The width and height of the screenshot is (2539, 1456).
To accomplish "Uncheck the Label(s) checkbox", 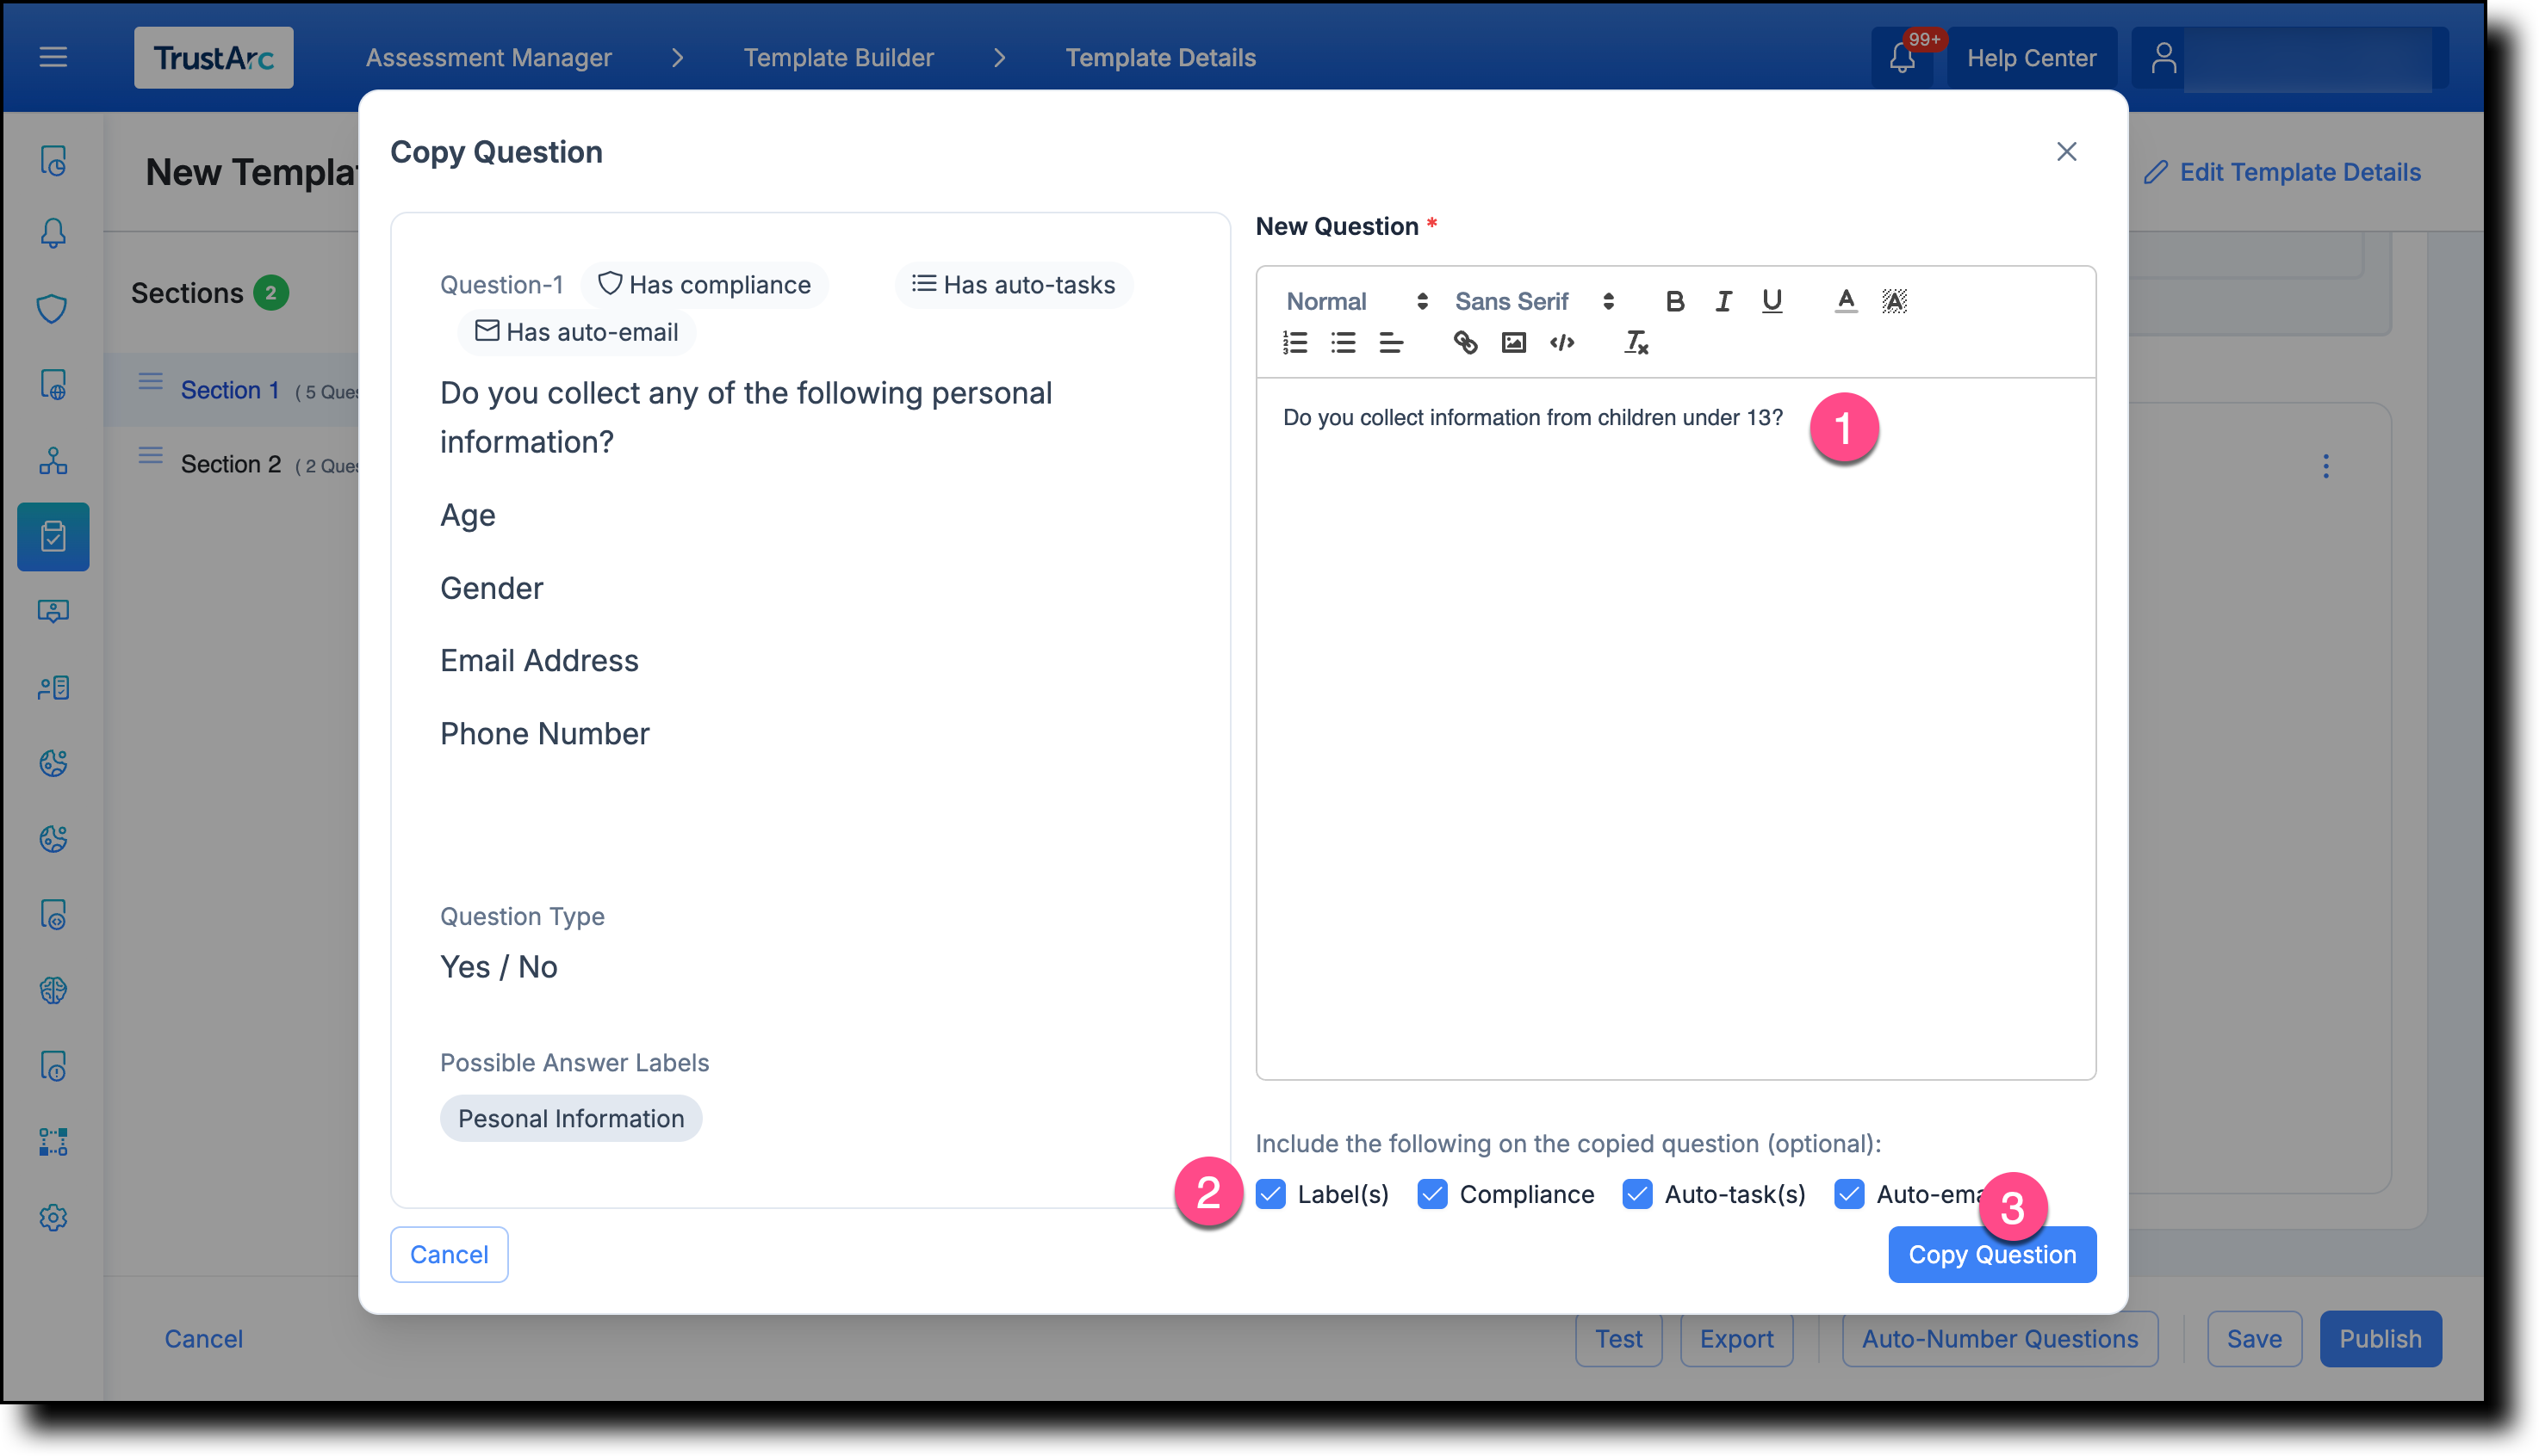I will pos(1270,1194).
